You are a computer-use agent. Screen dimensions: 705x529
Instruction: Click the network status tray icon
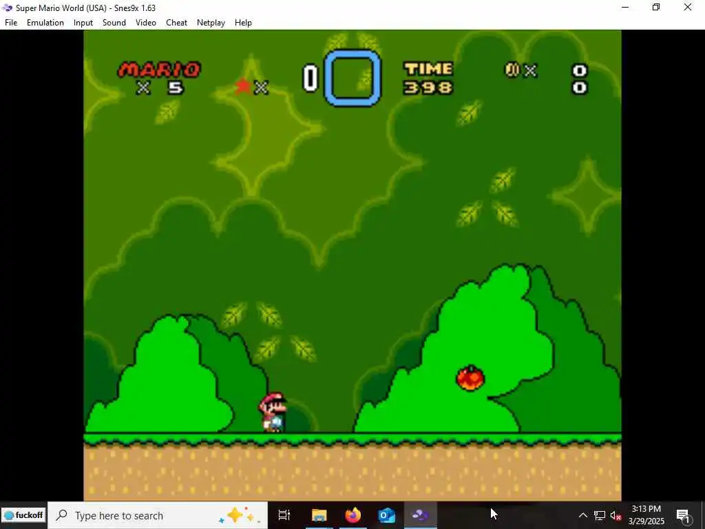600,515
